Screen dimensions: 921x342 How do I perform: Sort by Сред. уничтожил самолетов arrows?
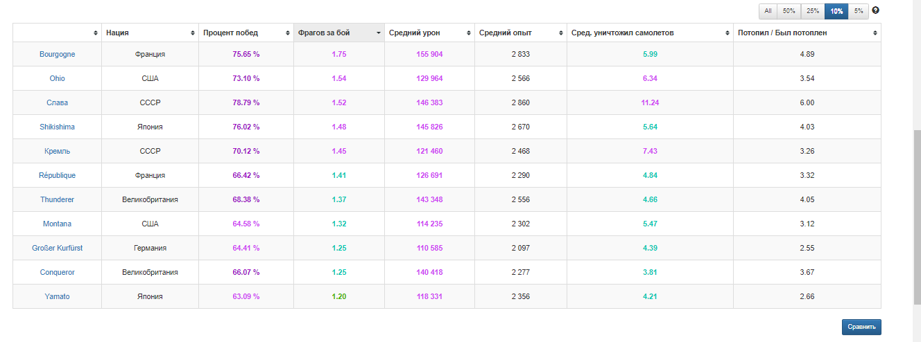point(727,33)
